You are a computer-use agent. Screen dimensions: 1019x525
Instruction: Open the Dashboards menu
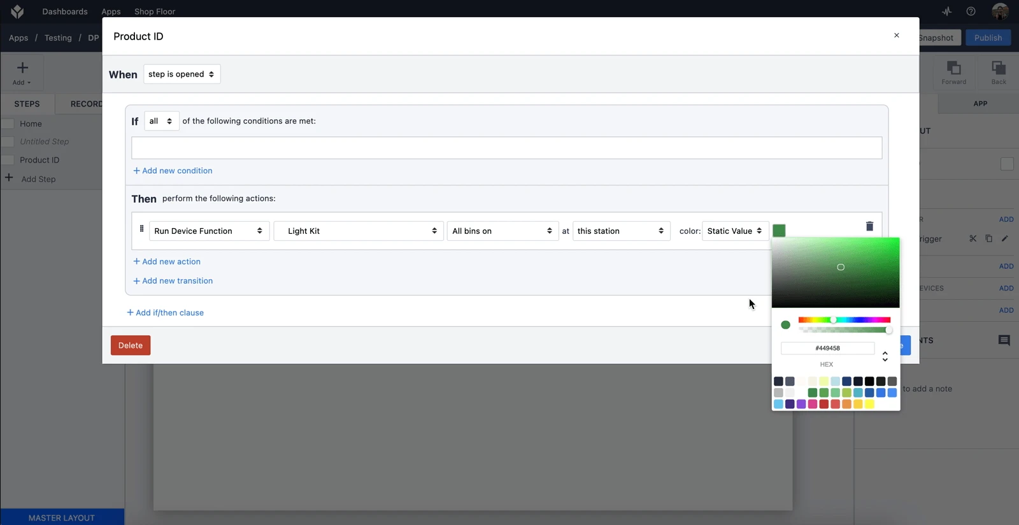(65, 11)
